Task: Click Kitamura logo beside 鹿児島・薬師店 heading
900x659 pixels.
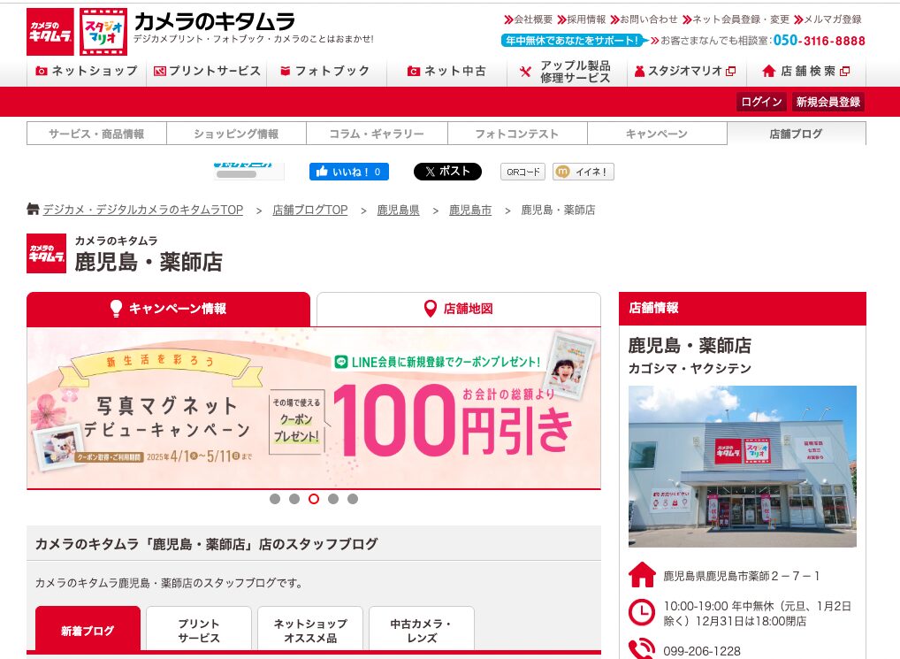Action: pos(47,253)
